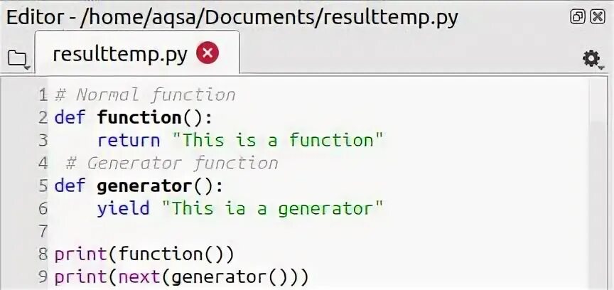
Task: Click the "This ia a generator" string
Action: (273, 208)
